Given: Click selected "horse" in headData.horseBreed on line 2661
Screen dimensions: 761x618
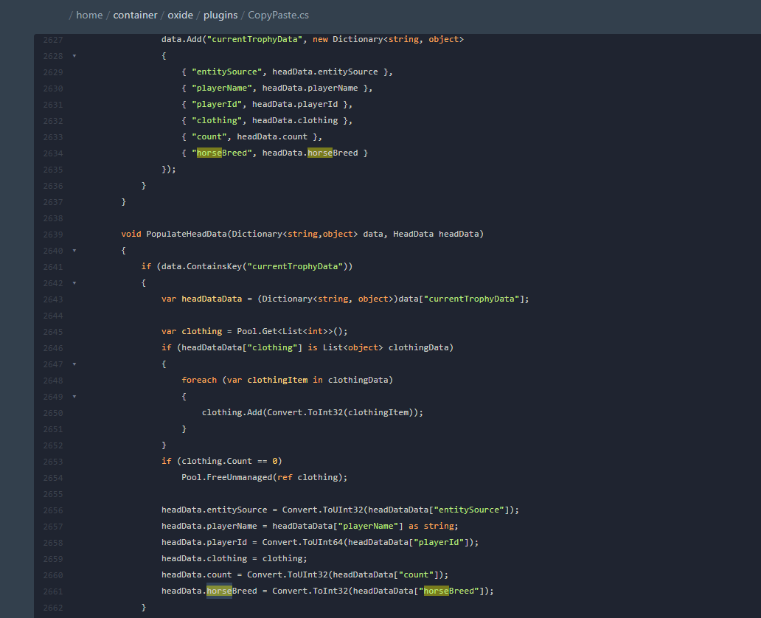Looking at the screenshot, I should tap(219, 591).
